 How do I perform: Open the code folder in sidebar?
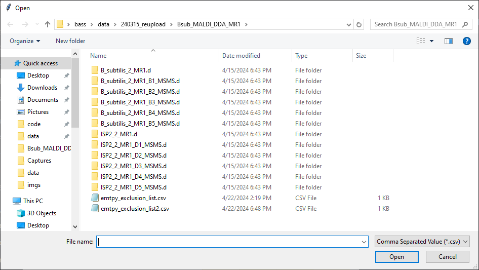coord(34,124)
